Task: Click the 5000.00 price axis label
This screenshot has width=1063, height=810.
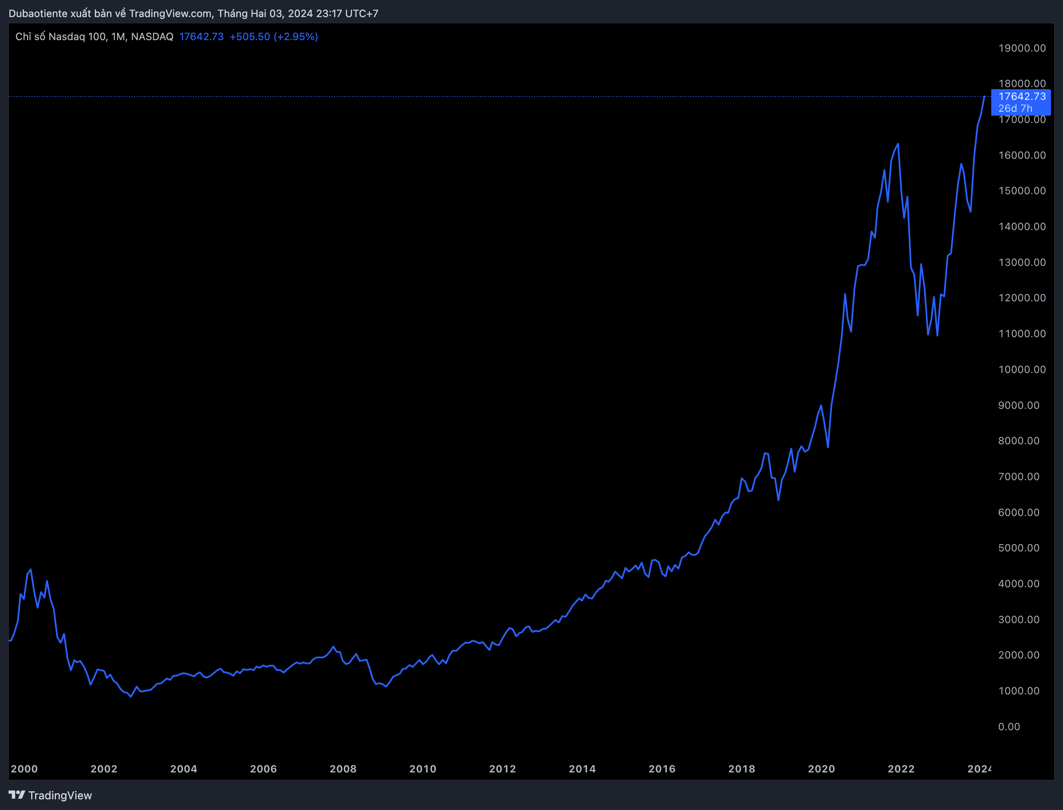Action: [x=1019, y=548]
